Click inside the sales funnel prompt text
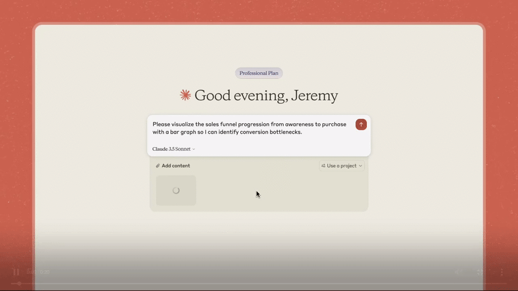518x291 pixels. 243,128
